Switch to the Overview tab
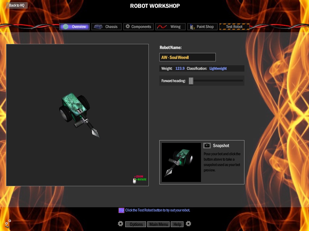Image resolution: width=309 pixels, height=231 pixels. 75,26
